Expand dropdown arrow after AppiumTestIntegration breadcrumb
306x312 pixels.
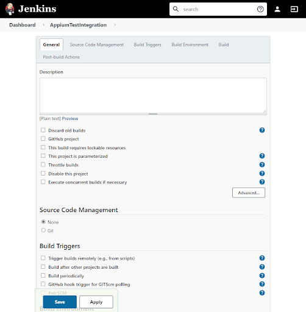115,25
